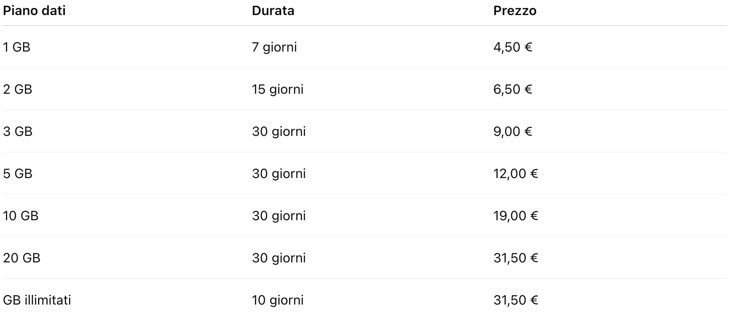Click the 12,00 € price
Viewport: 738px width, 323px height.
point(515,174)
